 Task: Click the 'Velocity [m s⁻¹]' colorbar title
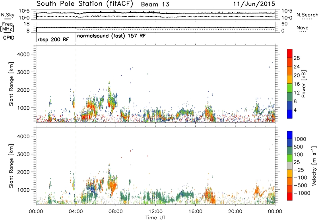tap(314, 166)
